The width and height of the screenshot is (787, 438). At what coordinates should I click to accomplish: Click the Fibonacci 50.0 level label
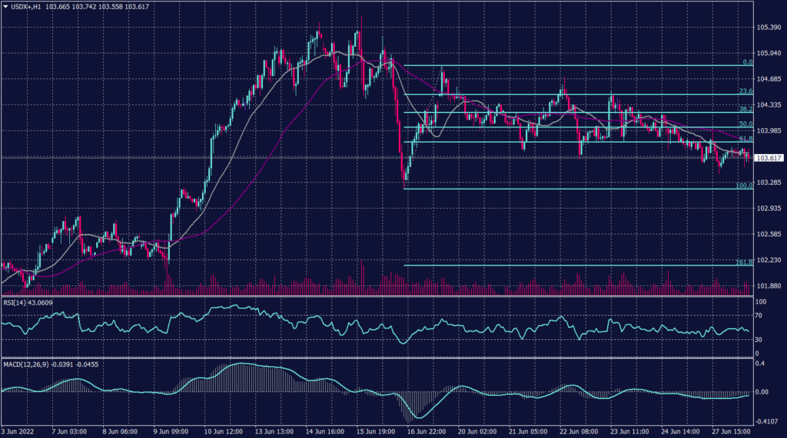745,124
